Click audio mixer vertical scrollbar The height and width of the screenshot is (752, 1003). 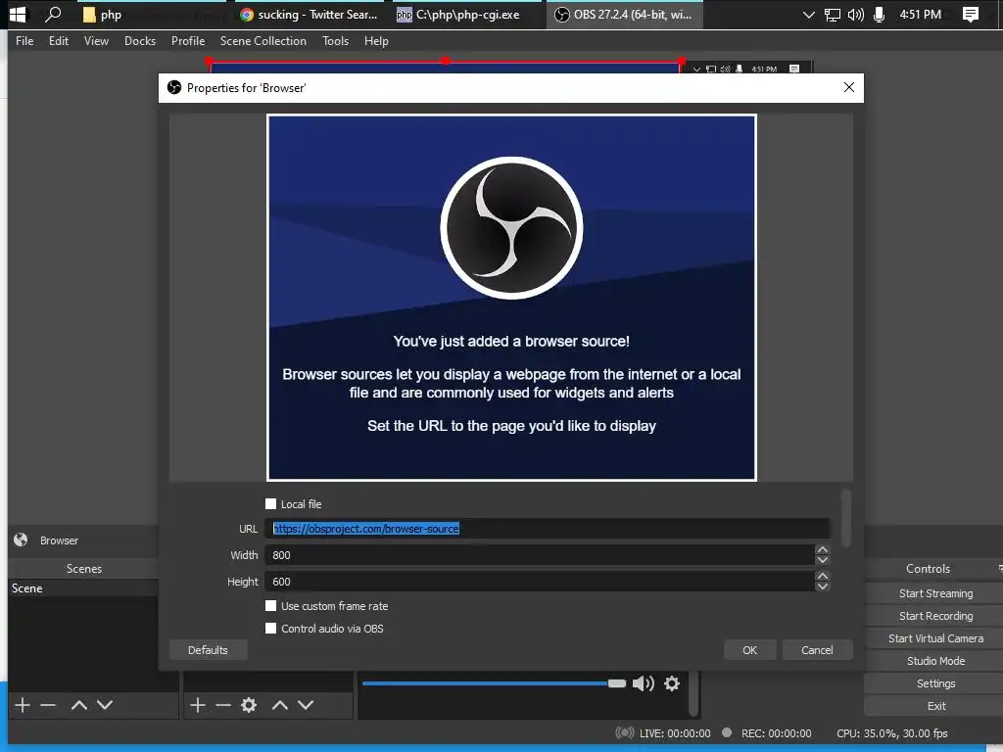693,693
